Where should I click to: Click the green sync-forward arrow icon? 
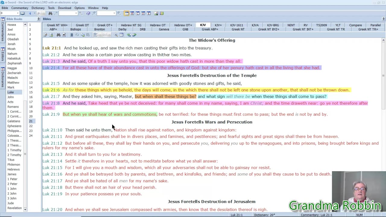[x=134, y=35]
